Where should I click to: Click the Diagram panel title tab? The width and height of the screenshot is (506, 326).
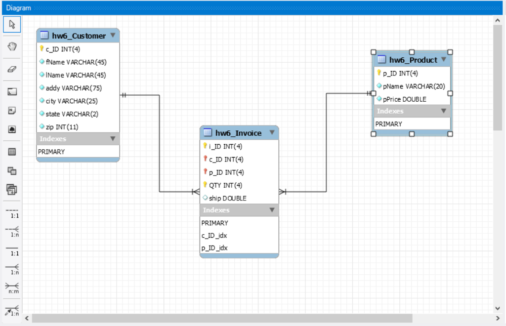tap(18, 8)
